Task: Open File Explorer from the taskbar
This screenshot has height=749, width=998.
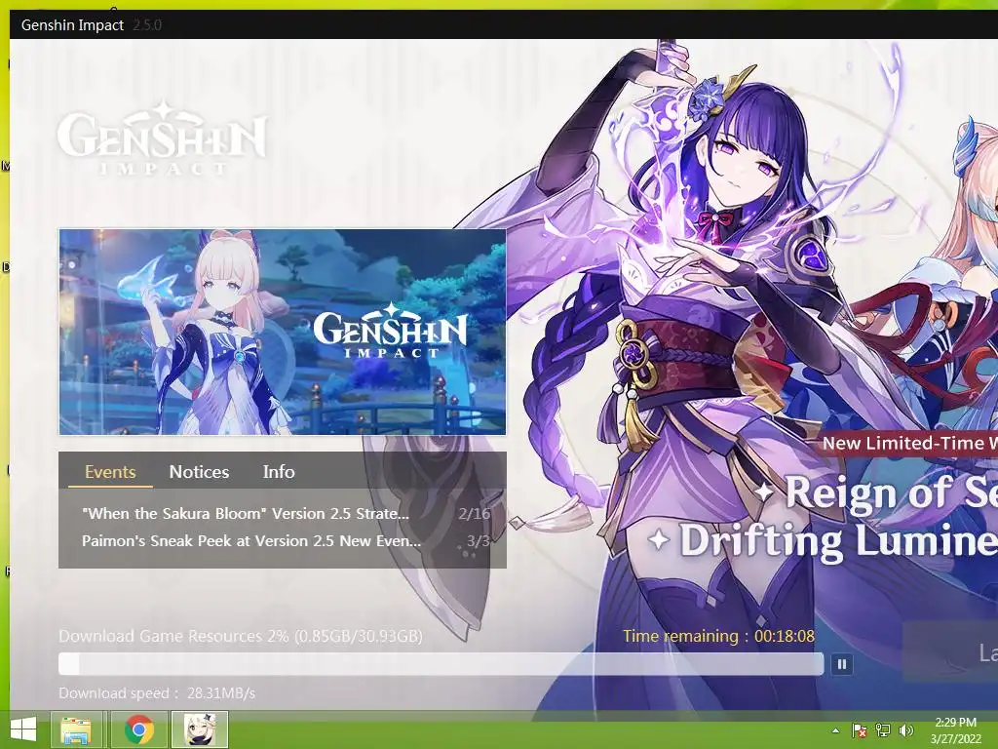Action: 76,729
